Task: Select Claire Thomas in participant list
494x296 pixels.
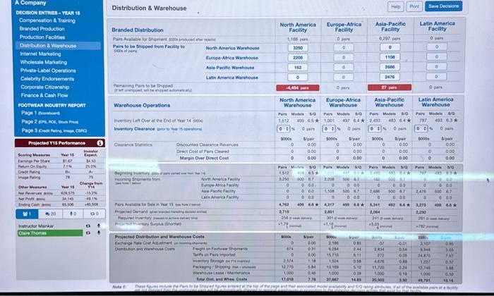Action: tap(50, 233)
